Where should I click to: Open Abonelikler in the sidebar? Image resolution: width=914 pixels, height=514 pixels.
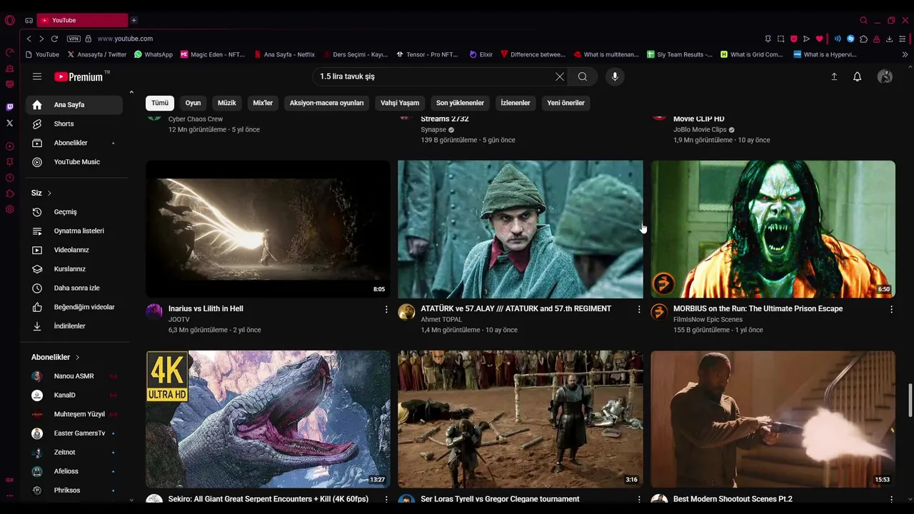[74, 143]
